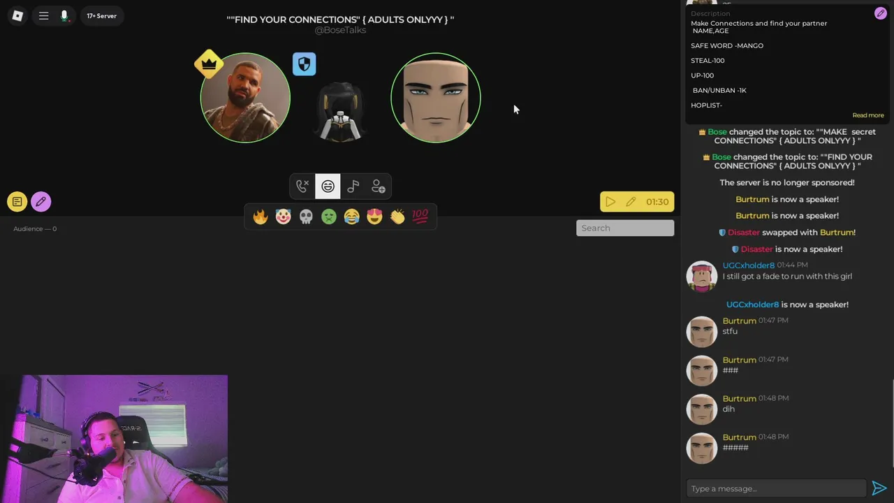Click 'The server is no longer sponsored!' notice

tap(787, 182)
